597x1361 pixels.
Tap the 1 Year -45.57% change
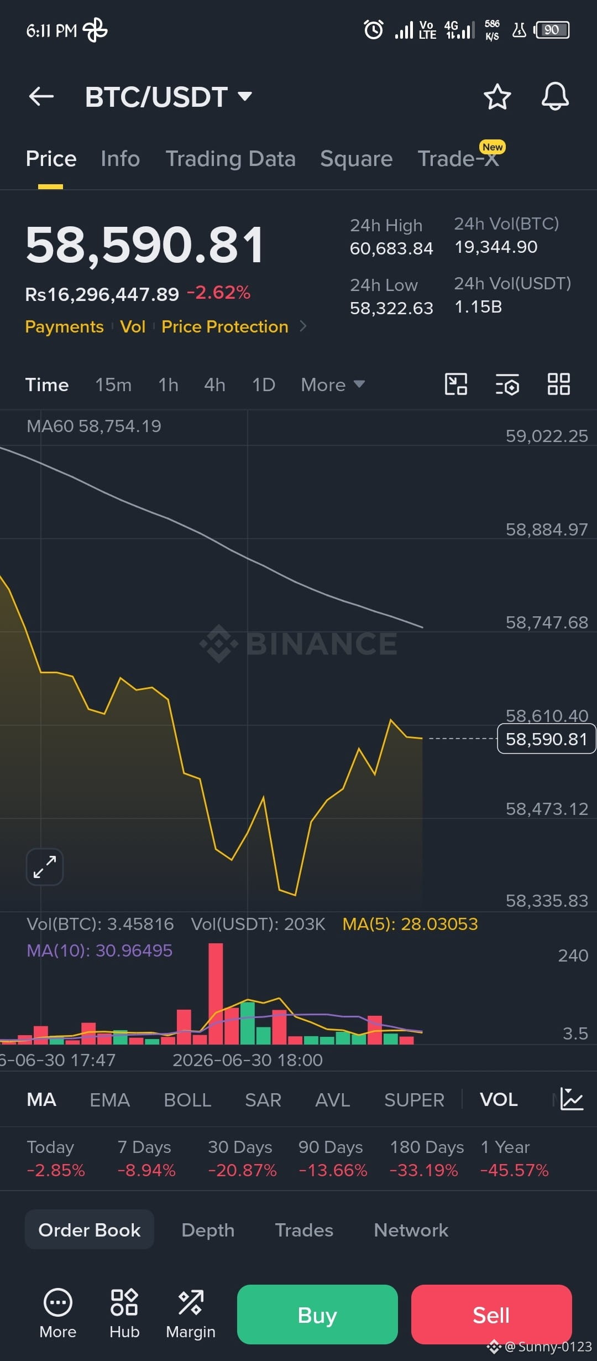tap(515, 1159)
